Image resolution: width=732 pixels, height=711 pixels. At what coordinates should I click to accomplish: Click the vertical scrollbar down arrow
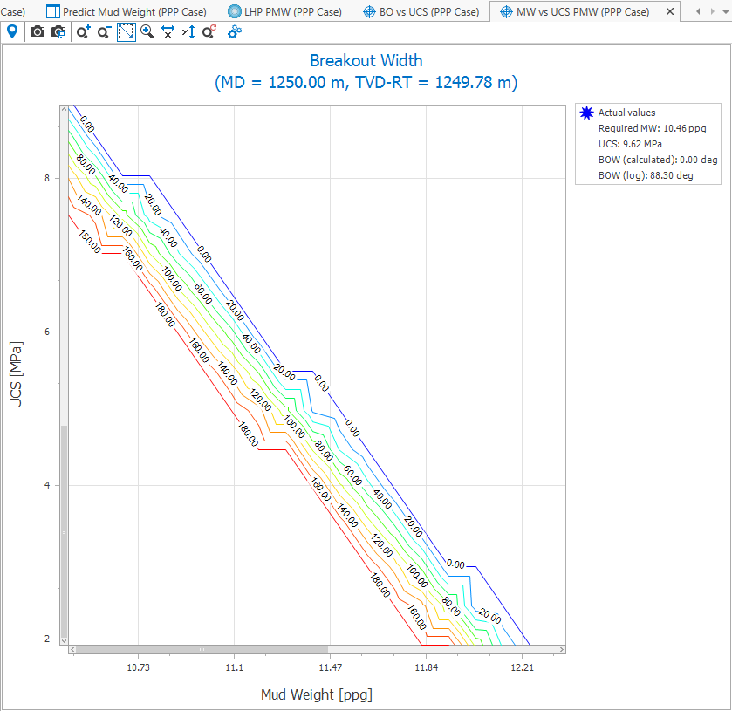point(64,639)
